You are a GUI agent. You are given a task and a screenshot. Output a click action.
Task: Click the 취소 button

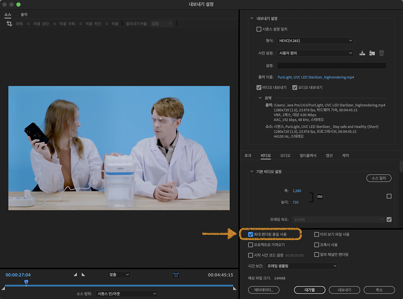coord(379,290)
